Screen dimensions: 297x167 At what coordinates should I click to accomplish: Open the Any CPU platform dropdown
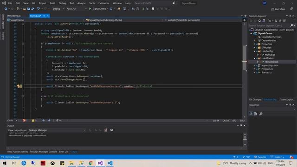click(x=76, y=9)
